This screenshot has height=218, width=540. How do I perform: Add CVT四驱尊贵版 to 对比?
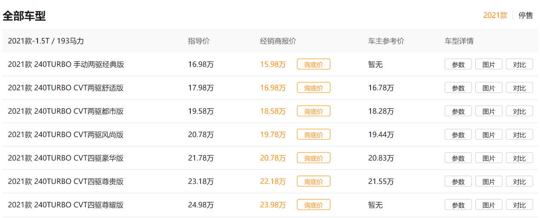(519, 181)
